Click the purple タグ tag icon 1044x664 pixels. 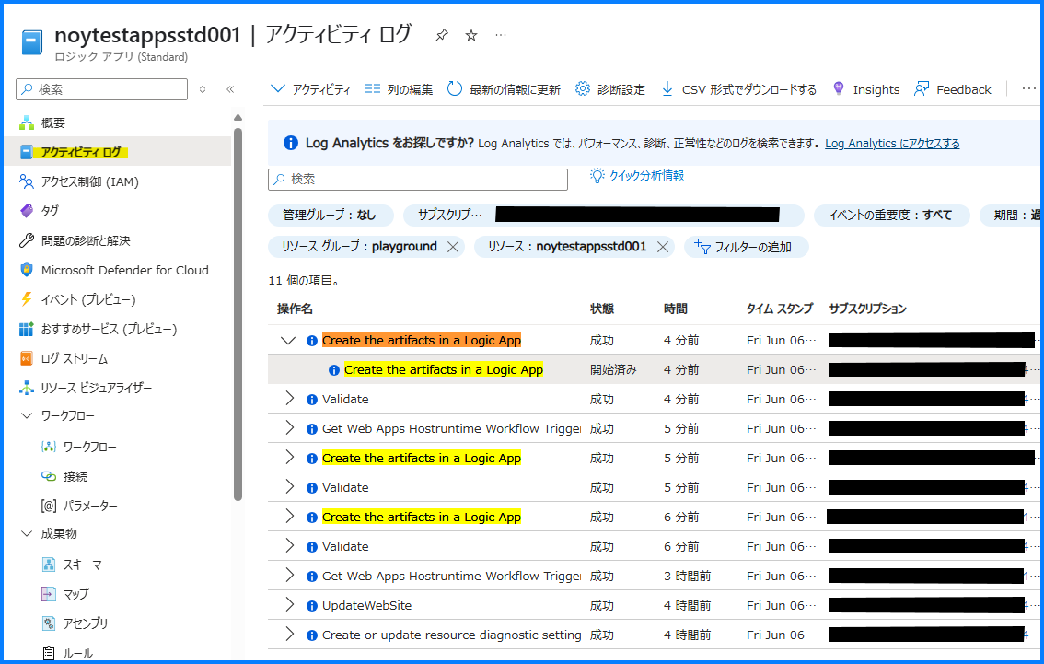tap(27, 211)
